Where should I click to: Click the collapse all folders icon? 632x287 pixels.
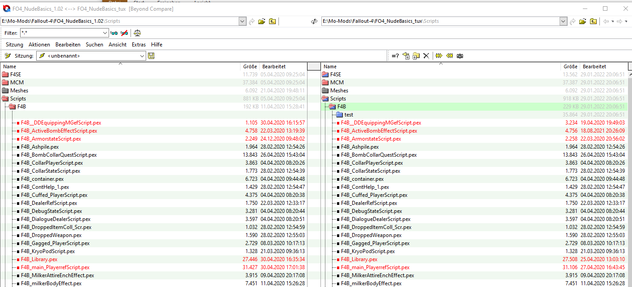(416, 56)
